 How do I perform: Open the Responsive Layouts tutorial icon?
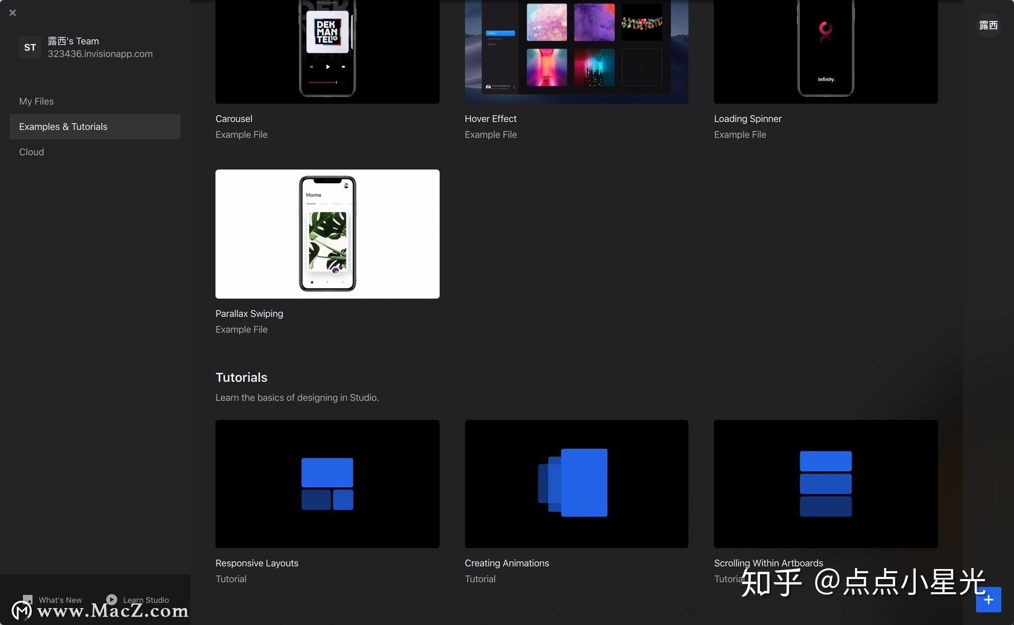click(327, 484)
